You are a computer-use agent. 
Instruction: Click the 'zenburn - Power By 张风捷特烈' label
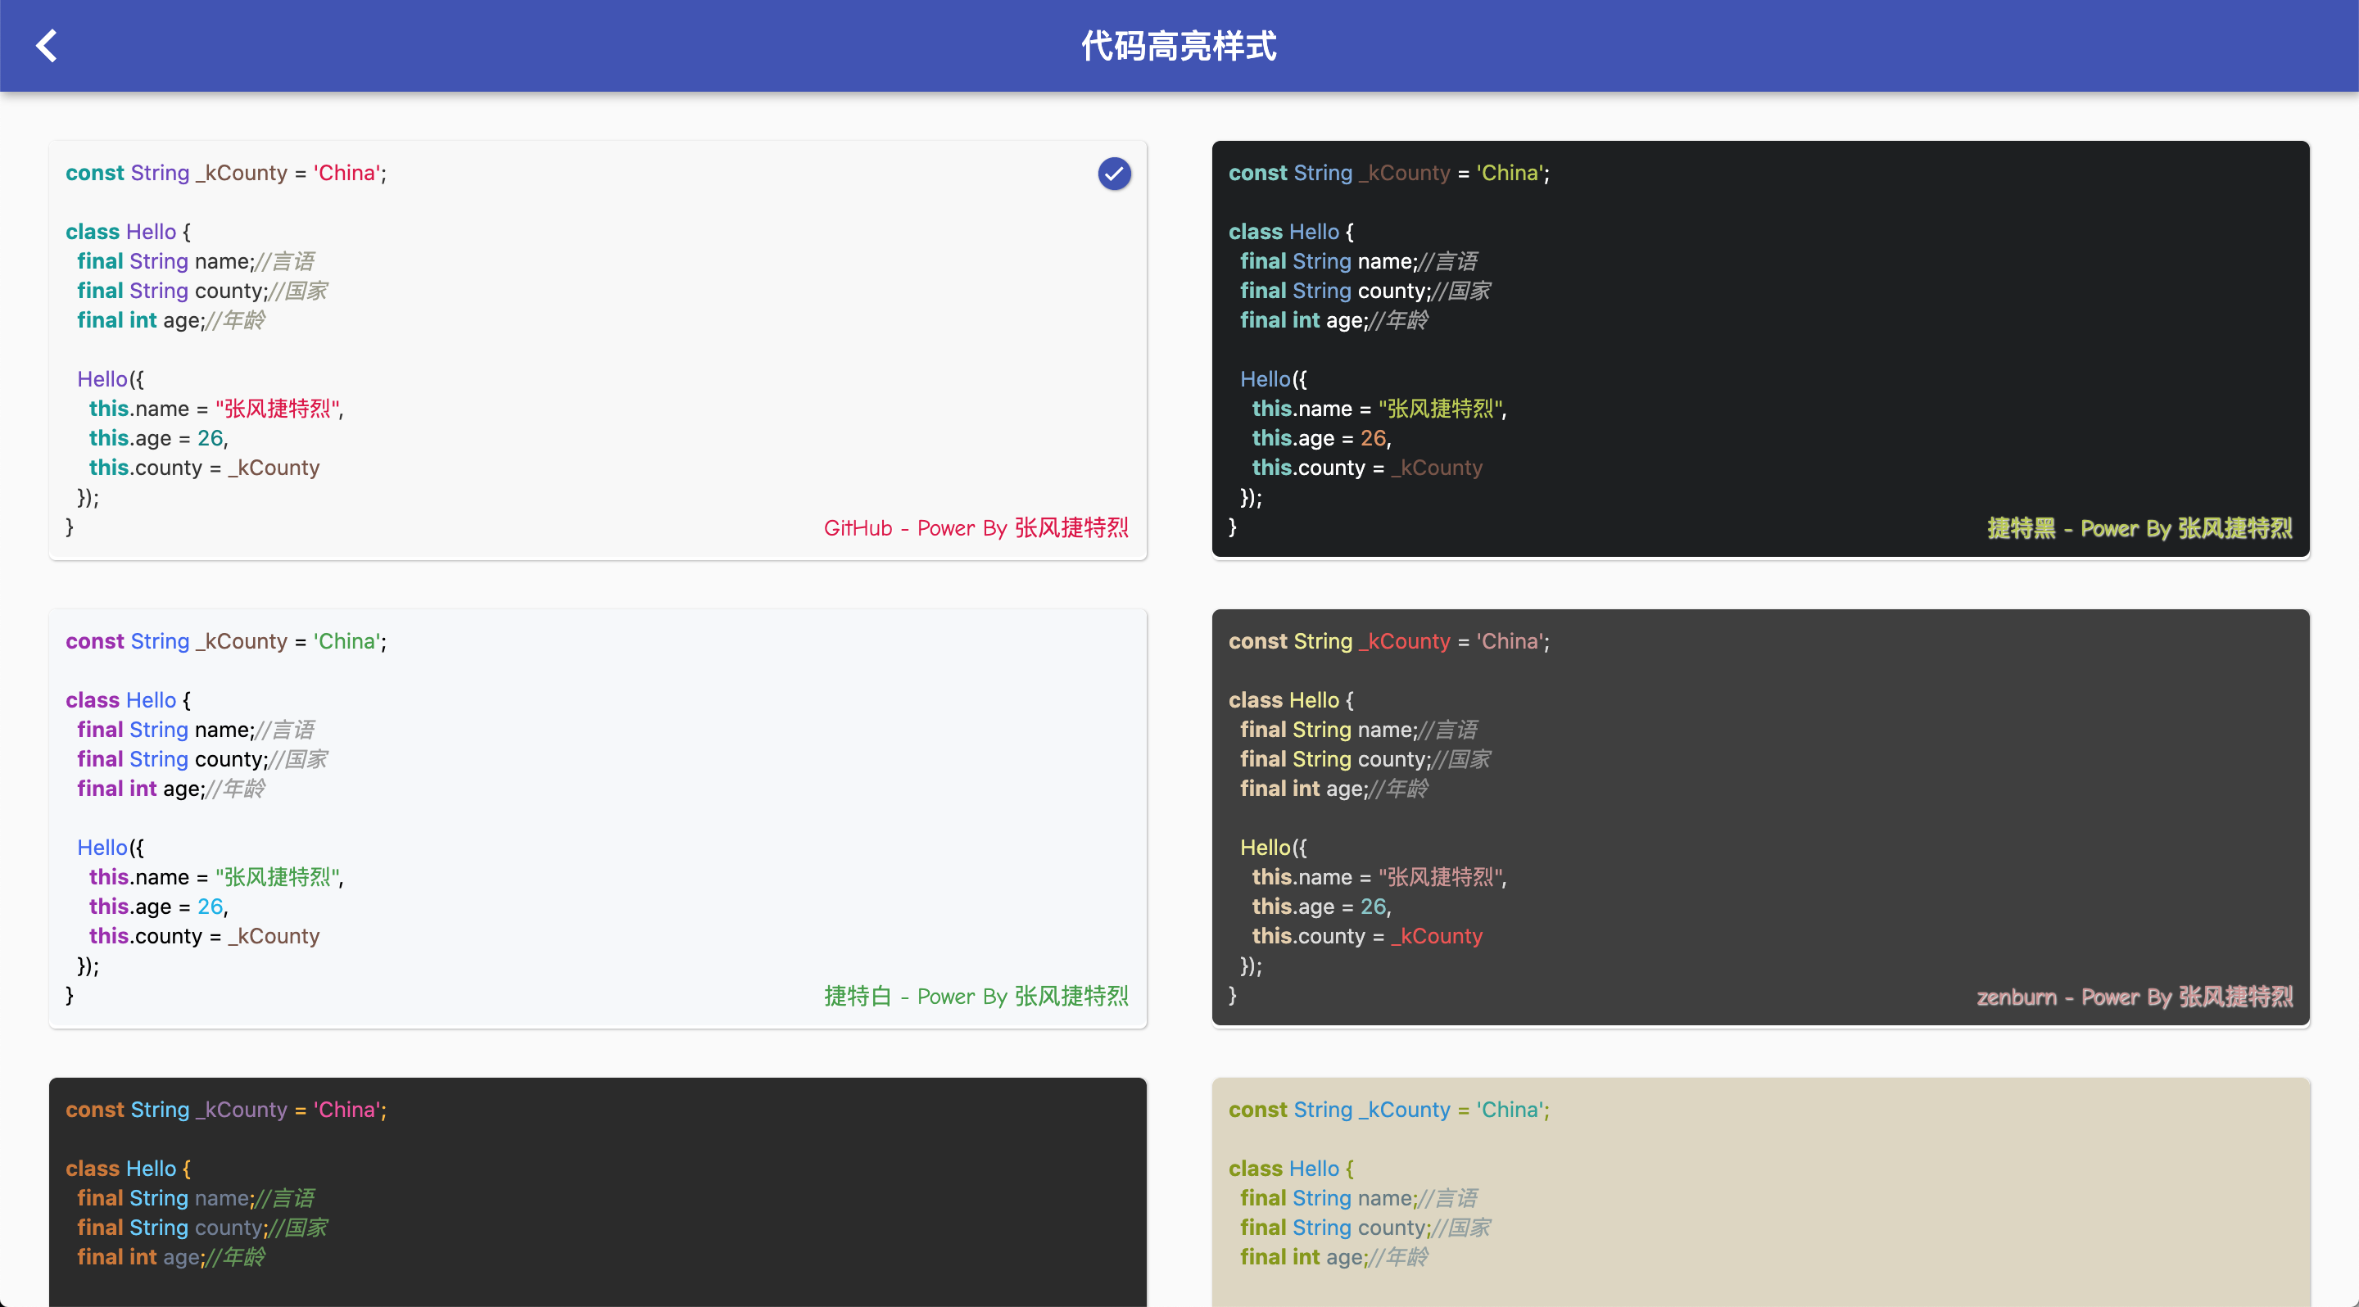coord(2134,997)
